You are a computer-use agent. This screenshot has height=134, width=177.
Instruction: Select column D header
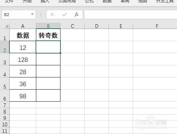tap(97, 26)
